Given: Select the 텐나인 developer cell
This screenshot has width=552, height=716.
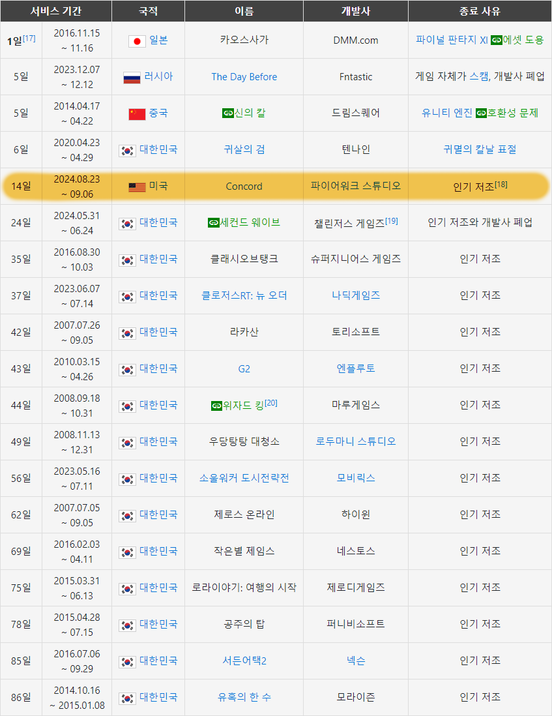Looking at the screenshot, I should [356, 150].
